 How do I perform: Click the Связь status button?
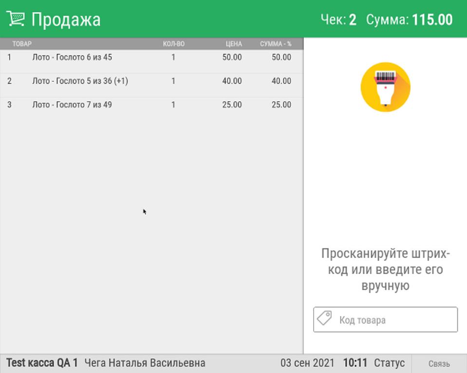(439, 363)
